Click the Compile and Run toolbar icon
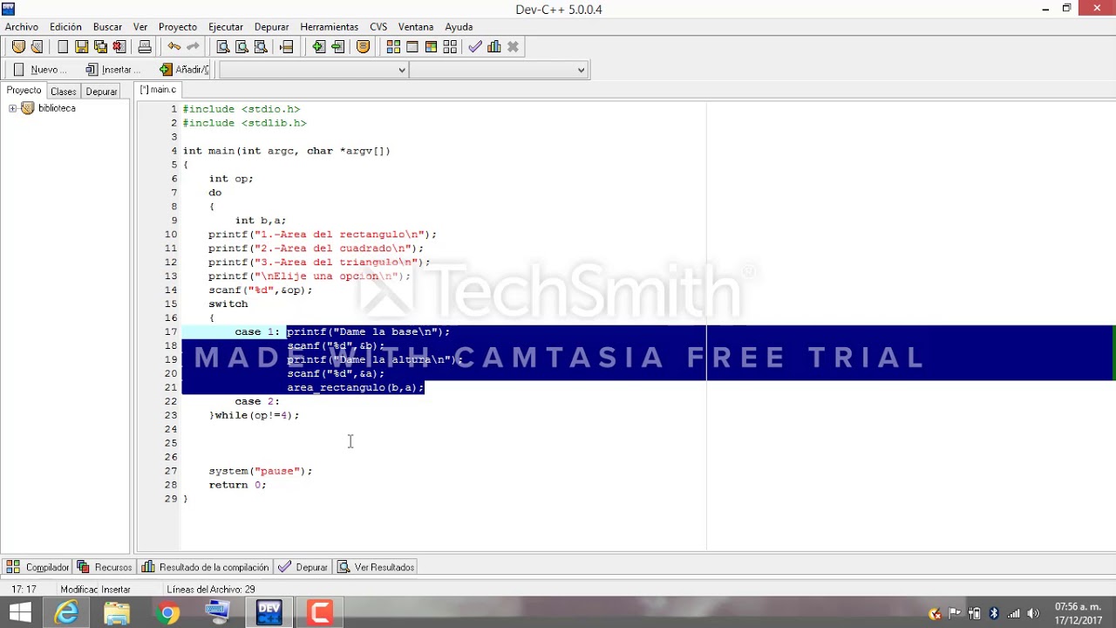 point(431,47)
